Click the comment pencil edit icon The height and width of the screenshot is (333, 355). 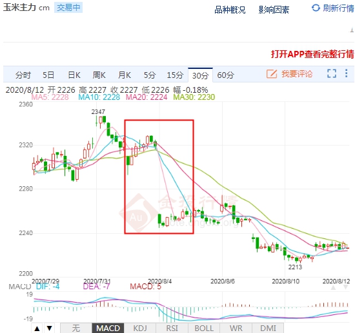(x=272, y=74)
